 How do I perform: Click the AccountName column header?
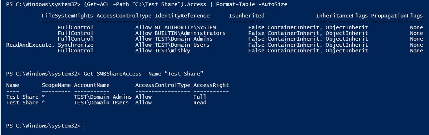tap(92, 85)
